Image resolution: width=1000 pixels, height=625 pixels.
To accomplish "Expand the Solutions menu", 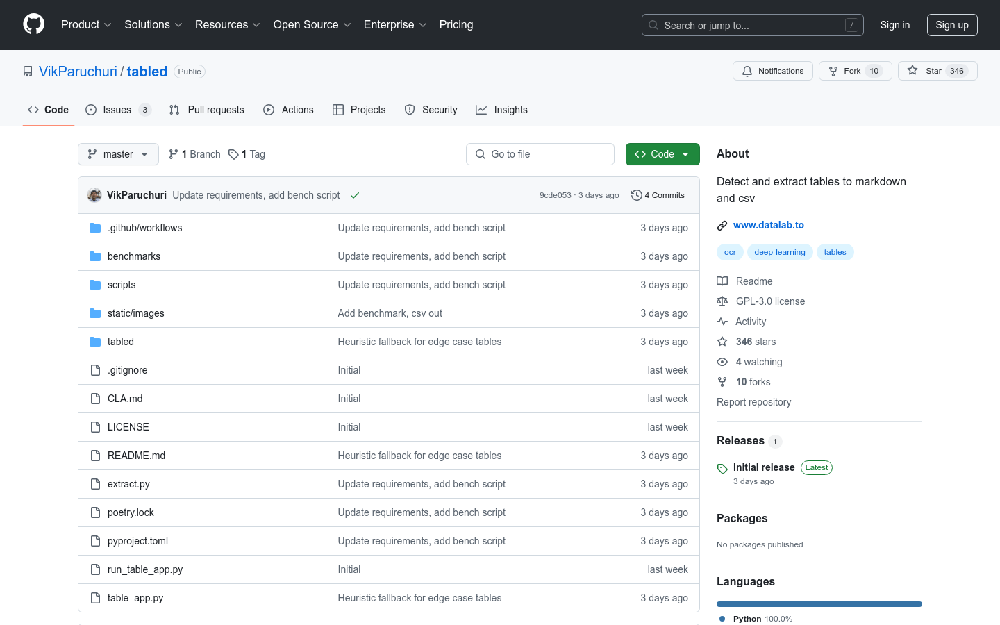I will pos(153,25).
